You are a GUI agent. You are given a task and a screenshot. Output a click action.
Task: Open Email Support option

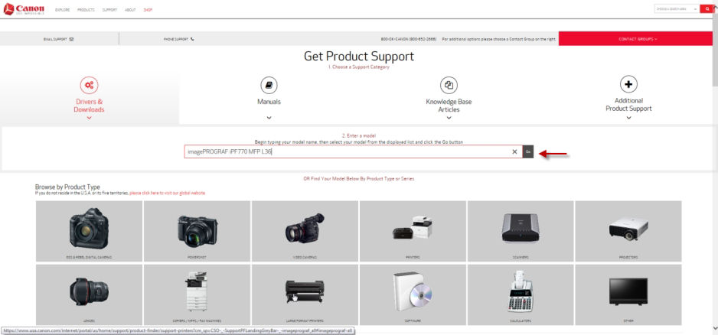60,39
